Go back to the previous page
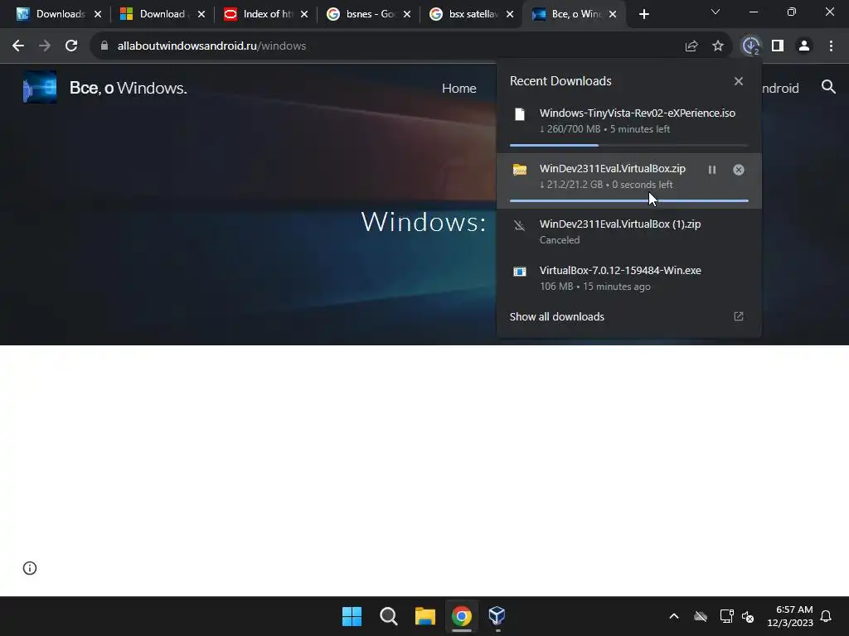This screenshot has height=636, width=849. coord(18,46)
